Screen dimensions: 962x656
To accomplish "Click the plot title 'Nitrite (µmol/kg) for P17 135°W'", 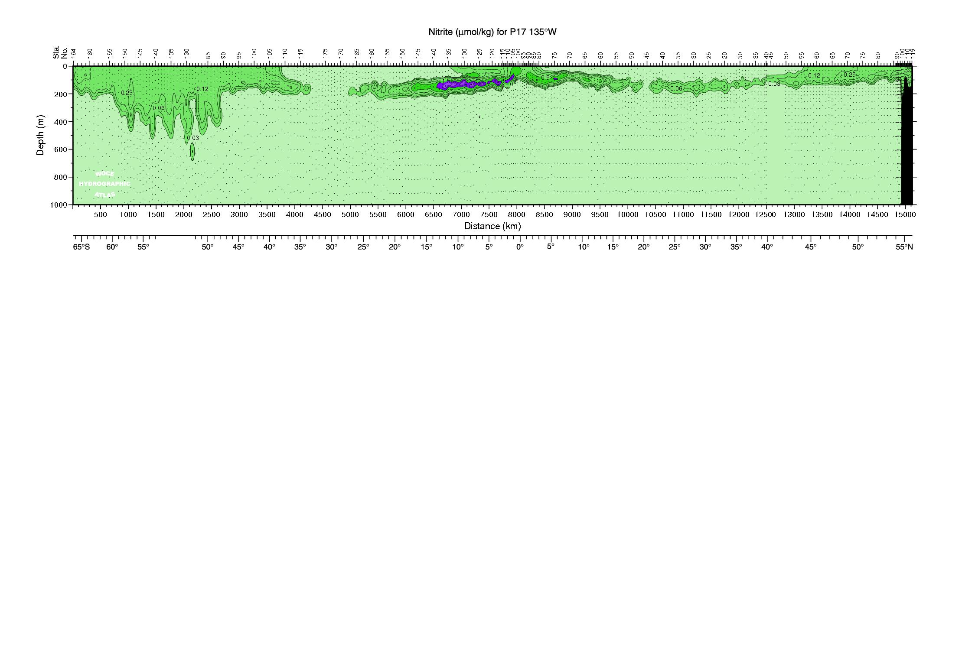I will click(x=492, y=32).
